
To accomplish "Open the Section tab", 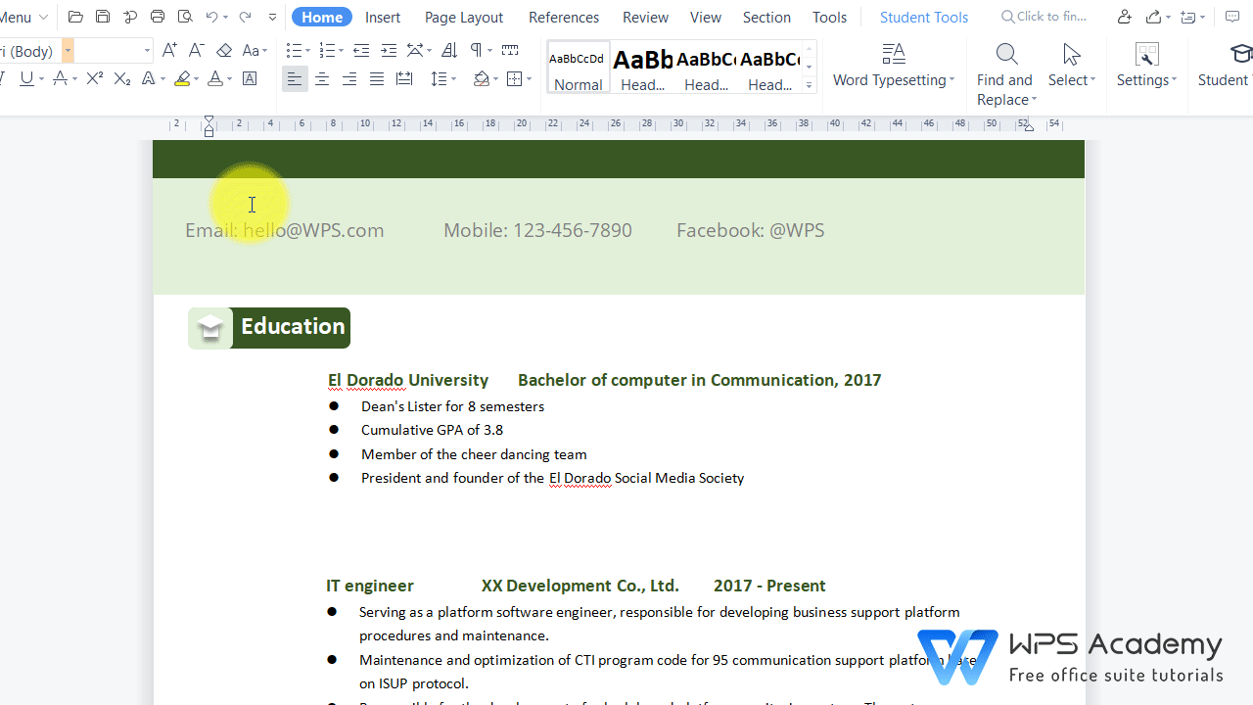I will pyautogui.click(x=766, y=17).
